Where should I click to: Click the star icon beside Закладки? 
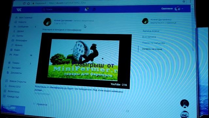(8, 68)
